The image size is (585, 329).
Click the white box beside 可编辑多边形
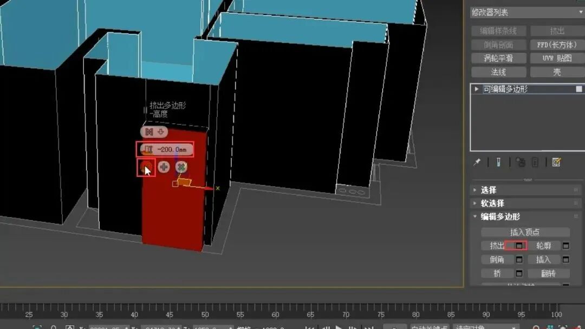[578, 89]
